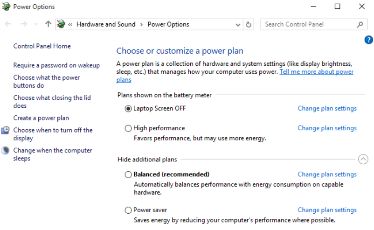The image size is (374, 230).
Task: Open the recent locations dropdown arrow
Action: click(36, 24)
